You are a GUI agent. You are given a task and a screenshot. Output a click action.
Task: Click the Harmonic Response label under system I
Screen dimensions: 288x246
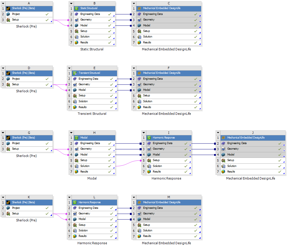point(166,178)
